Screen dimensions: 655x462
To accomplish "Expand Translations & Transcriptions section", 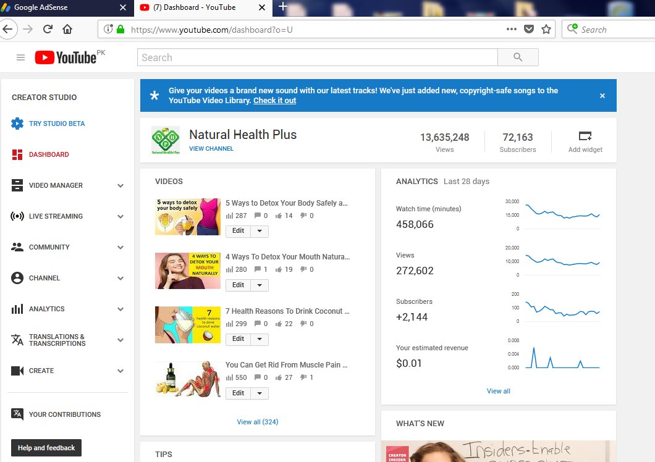I will 120,340.
